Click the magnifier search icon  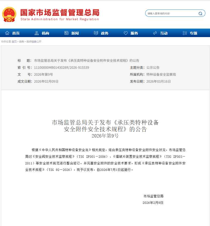200,13
